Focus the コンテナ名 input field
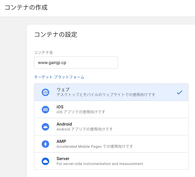 pyautogui.click(x=76, y=62)
